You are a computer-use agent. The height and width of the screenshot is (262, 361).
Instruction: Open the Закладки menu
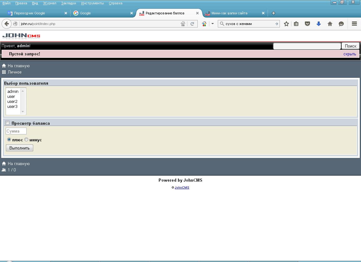69,3
